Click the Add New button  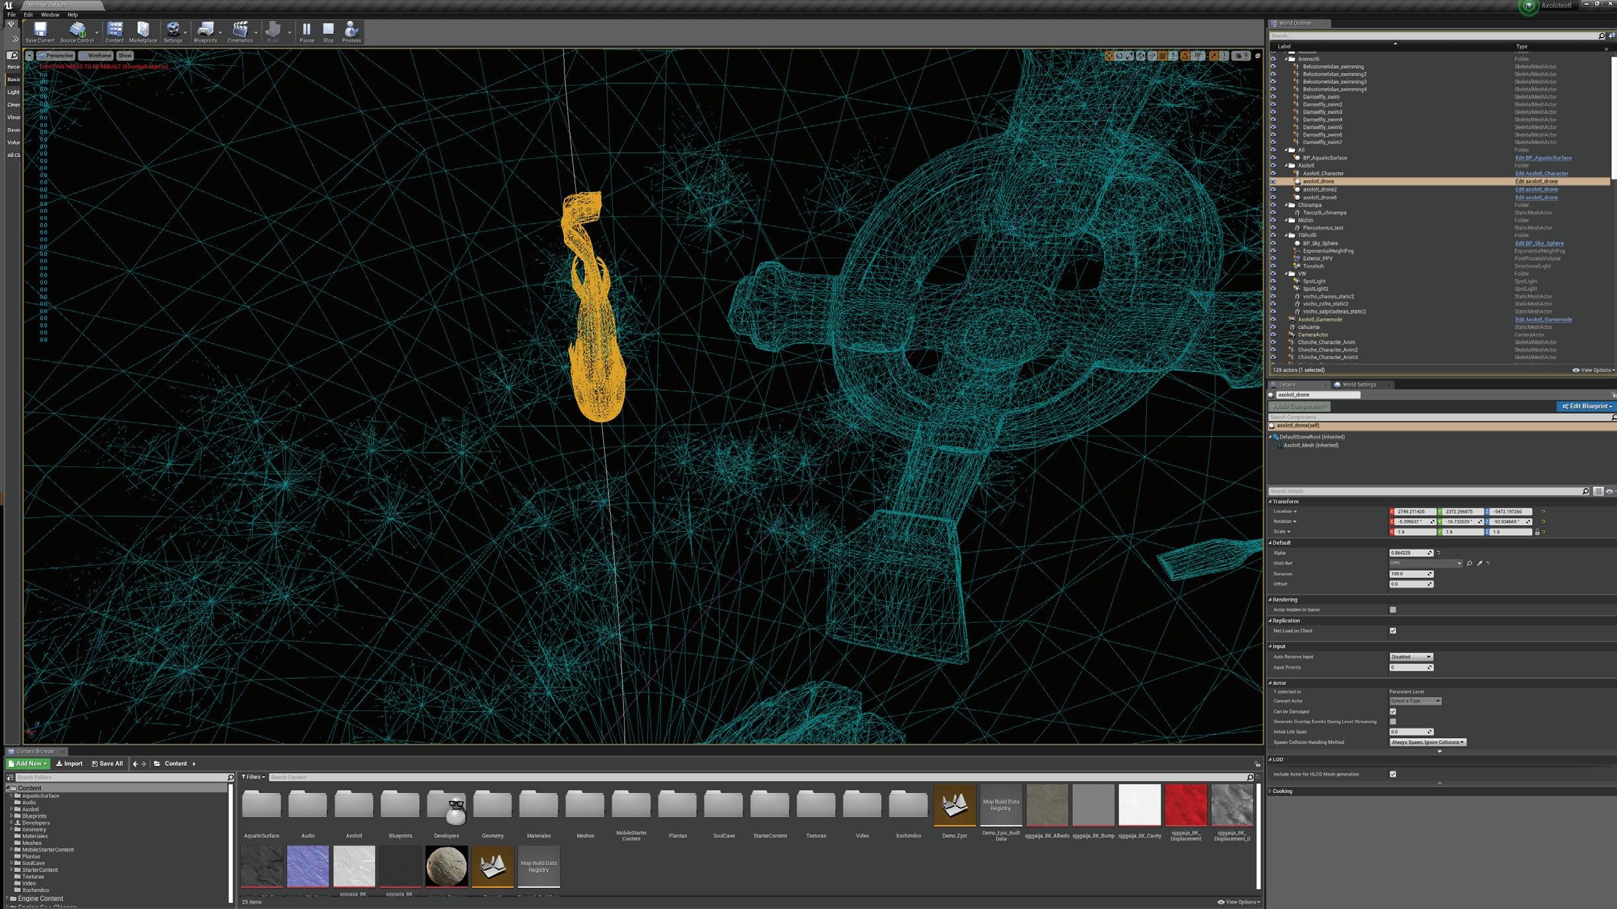[x=28, y=764]
